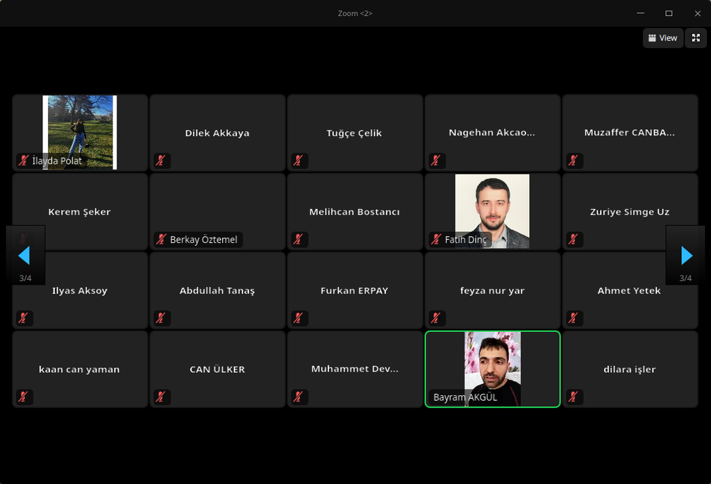Maximize the Zoom meeting window
This screenshot has width=711, height=484.
[x=669, y=13]
